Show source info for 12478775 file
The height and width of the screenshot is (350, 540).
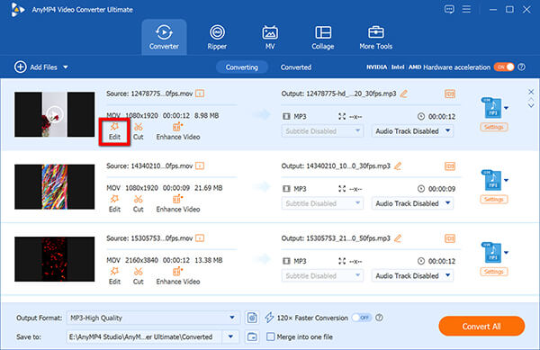point(200,94)
